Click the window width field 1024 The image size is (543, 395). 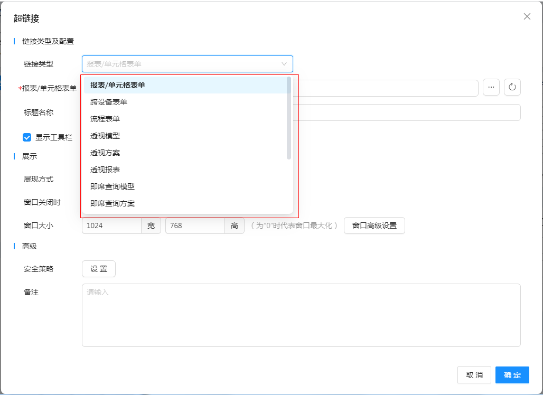[111, 225]
